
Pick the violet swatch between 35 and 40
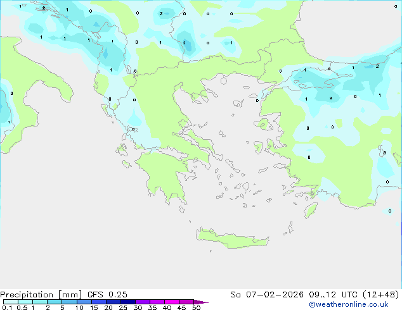[x=157, y=302]
